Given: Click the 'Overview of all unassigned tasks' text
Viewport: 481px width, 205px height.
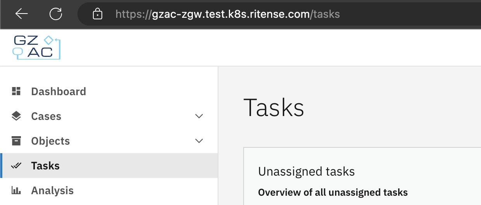Looking at the screenshot, I should pyautogui.click(x=333, y=192).
